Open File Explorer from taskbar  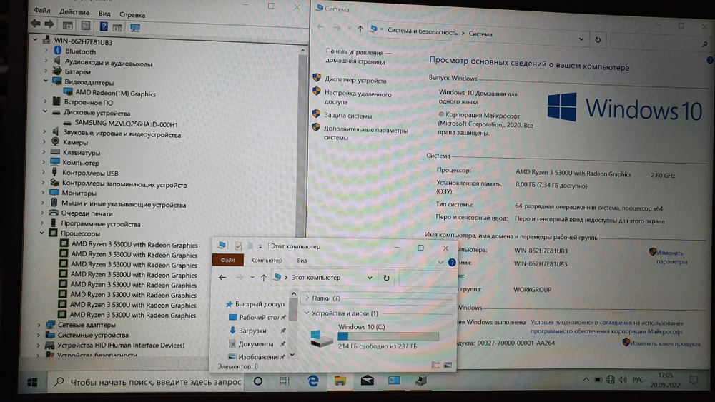[340, 381]
